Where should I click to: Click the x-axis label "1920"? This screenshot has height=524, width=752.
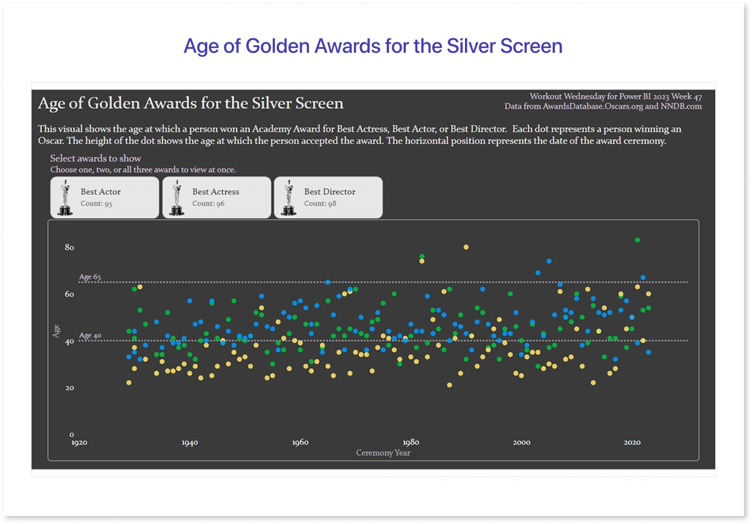79,443
